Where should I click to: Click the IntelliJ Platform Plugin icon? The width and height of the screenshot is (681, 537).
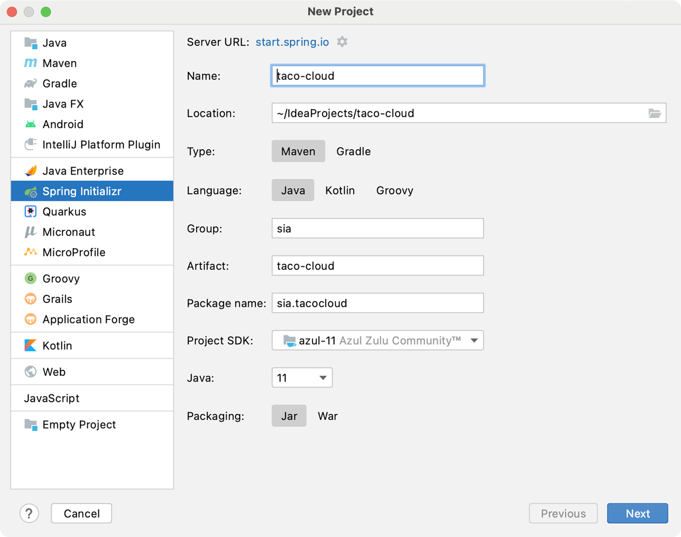[x=31, y=145]
